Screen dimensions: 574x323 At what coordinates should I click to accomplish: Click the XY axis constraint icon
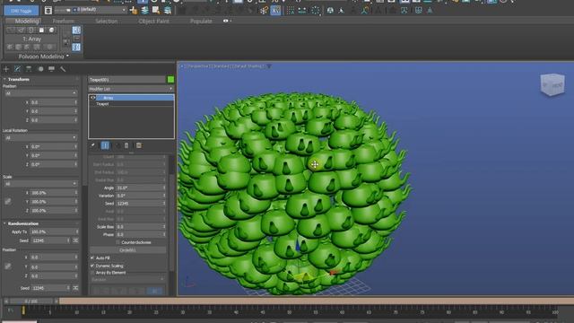click(275, 11)
